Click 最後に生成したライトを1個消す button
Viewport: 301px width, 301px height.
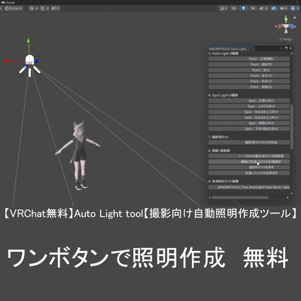pos(249,162)
